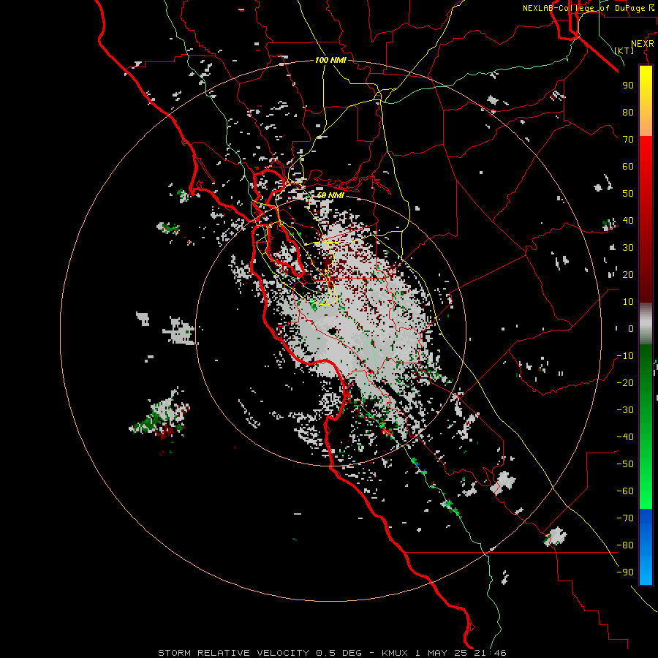Click the 50 NMI range ring label
Viewport: 658px width, 658px height.
click(330, 195)
